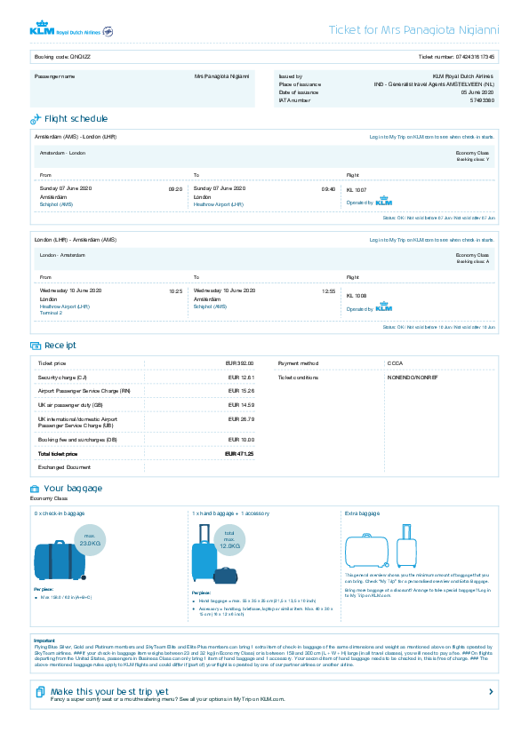Click departure time 09:20
Image resolution: width=529 pixels, height=748 pixels.
pyautogui.click(x=175, y=189)
